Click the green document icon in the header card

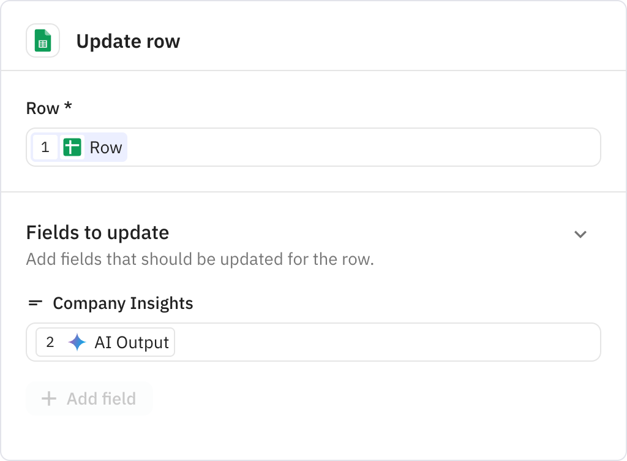click(43, 40)
